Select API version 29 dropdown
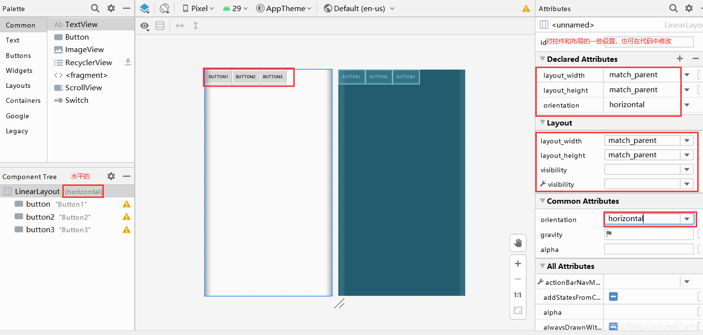Screen dimensions: 703x335 click(x=235, y=8)
